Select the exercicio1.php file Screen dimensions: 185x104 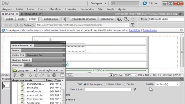pos(35,95)
